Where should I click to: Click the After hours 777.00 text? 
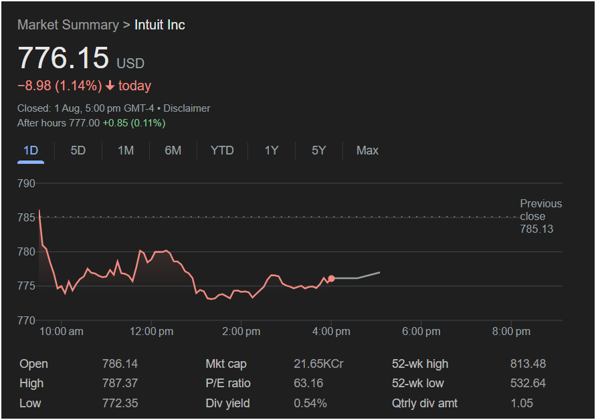[x=59, y=123]
